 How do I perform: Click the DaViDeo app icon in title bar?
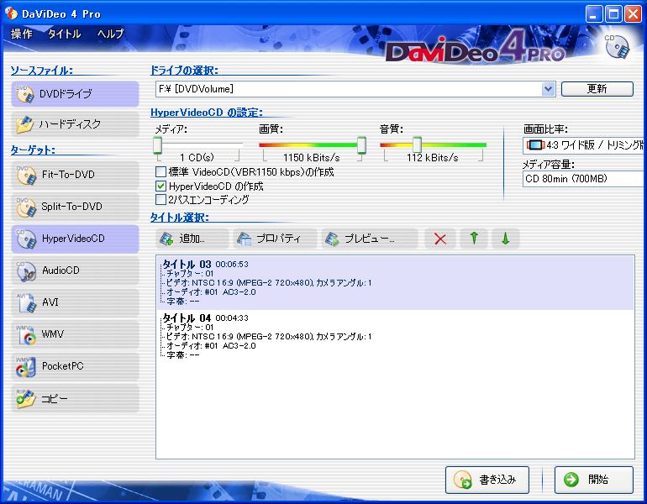tap(11, 13)
